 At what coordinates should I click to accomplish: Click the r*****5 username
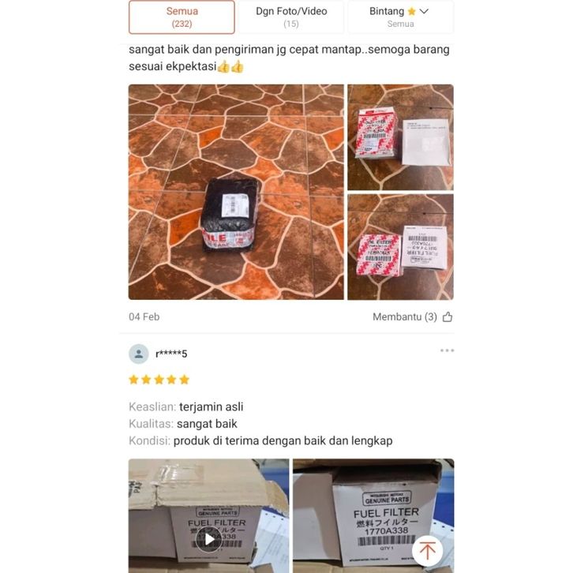(x=171, y=354)
